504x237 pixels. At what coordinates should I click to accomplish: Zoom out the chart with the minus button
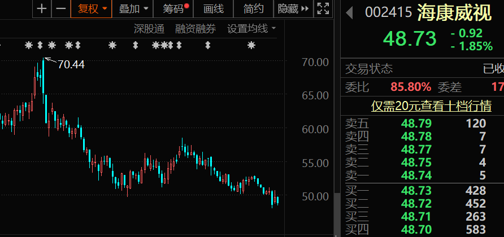[61, 8]
